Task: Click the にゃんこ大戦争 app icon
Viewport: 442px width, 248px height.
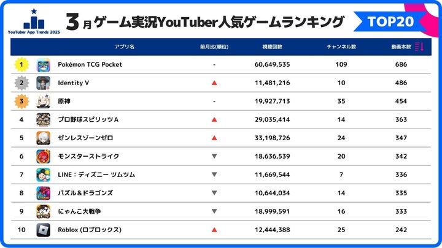Action: point(43,211)
